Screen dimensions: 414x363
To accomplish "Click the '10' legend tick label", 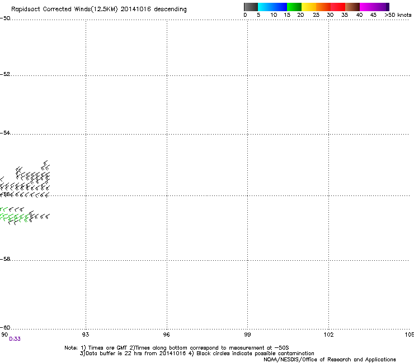I will (274, 15).
